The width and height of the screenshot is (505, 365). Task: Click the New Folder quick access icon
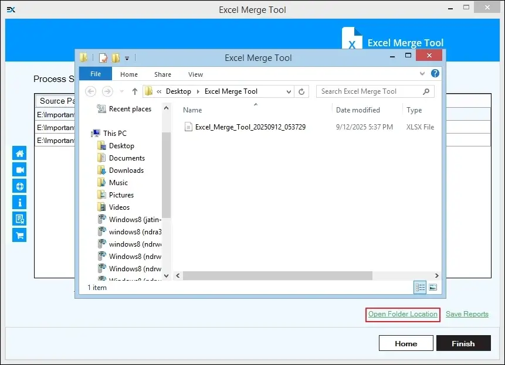pos(116,57)
